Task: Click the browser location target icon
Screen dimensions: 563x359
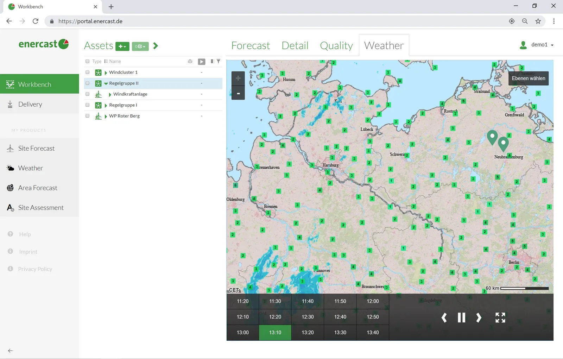Action: point(512,21)
